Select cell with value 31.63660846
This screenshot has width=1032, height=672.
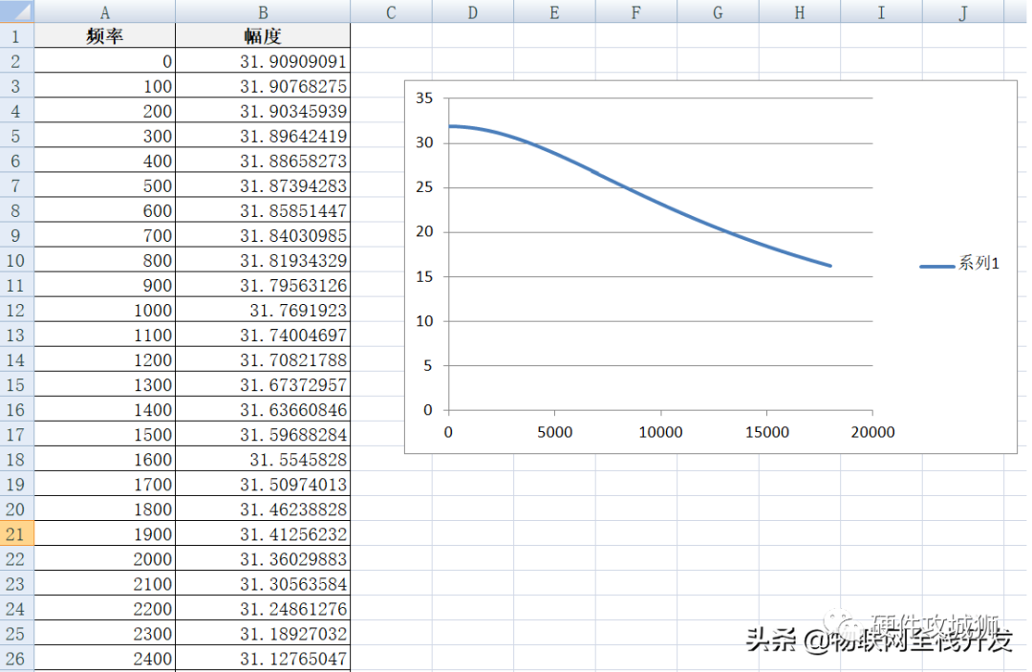coord(263,409)
